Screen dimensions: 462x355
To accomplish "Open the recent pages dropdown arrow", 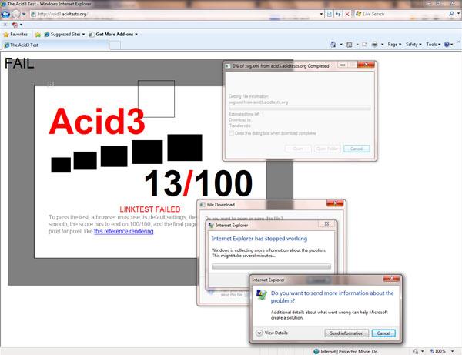I will coord(24,14).
